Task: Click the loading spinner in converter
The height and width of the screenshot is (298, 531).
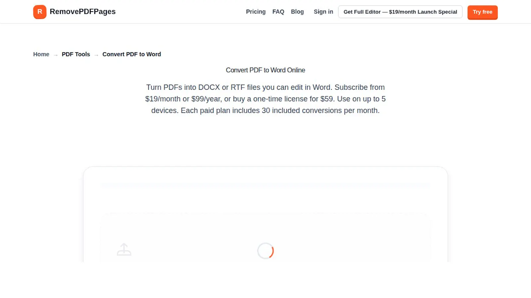Action: [x=265, y=251]
